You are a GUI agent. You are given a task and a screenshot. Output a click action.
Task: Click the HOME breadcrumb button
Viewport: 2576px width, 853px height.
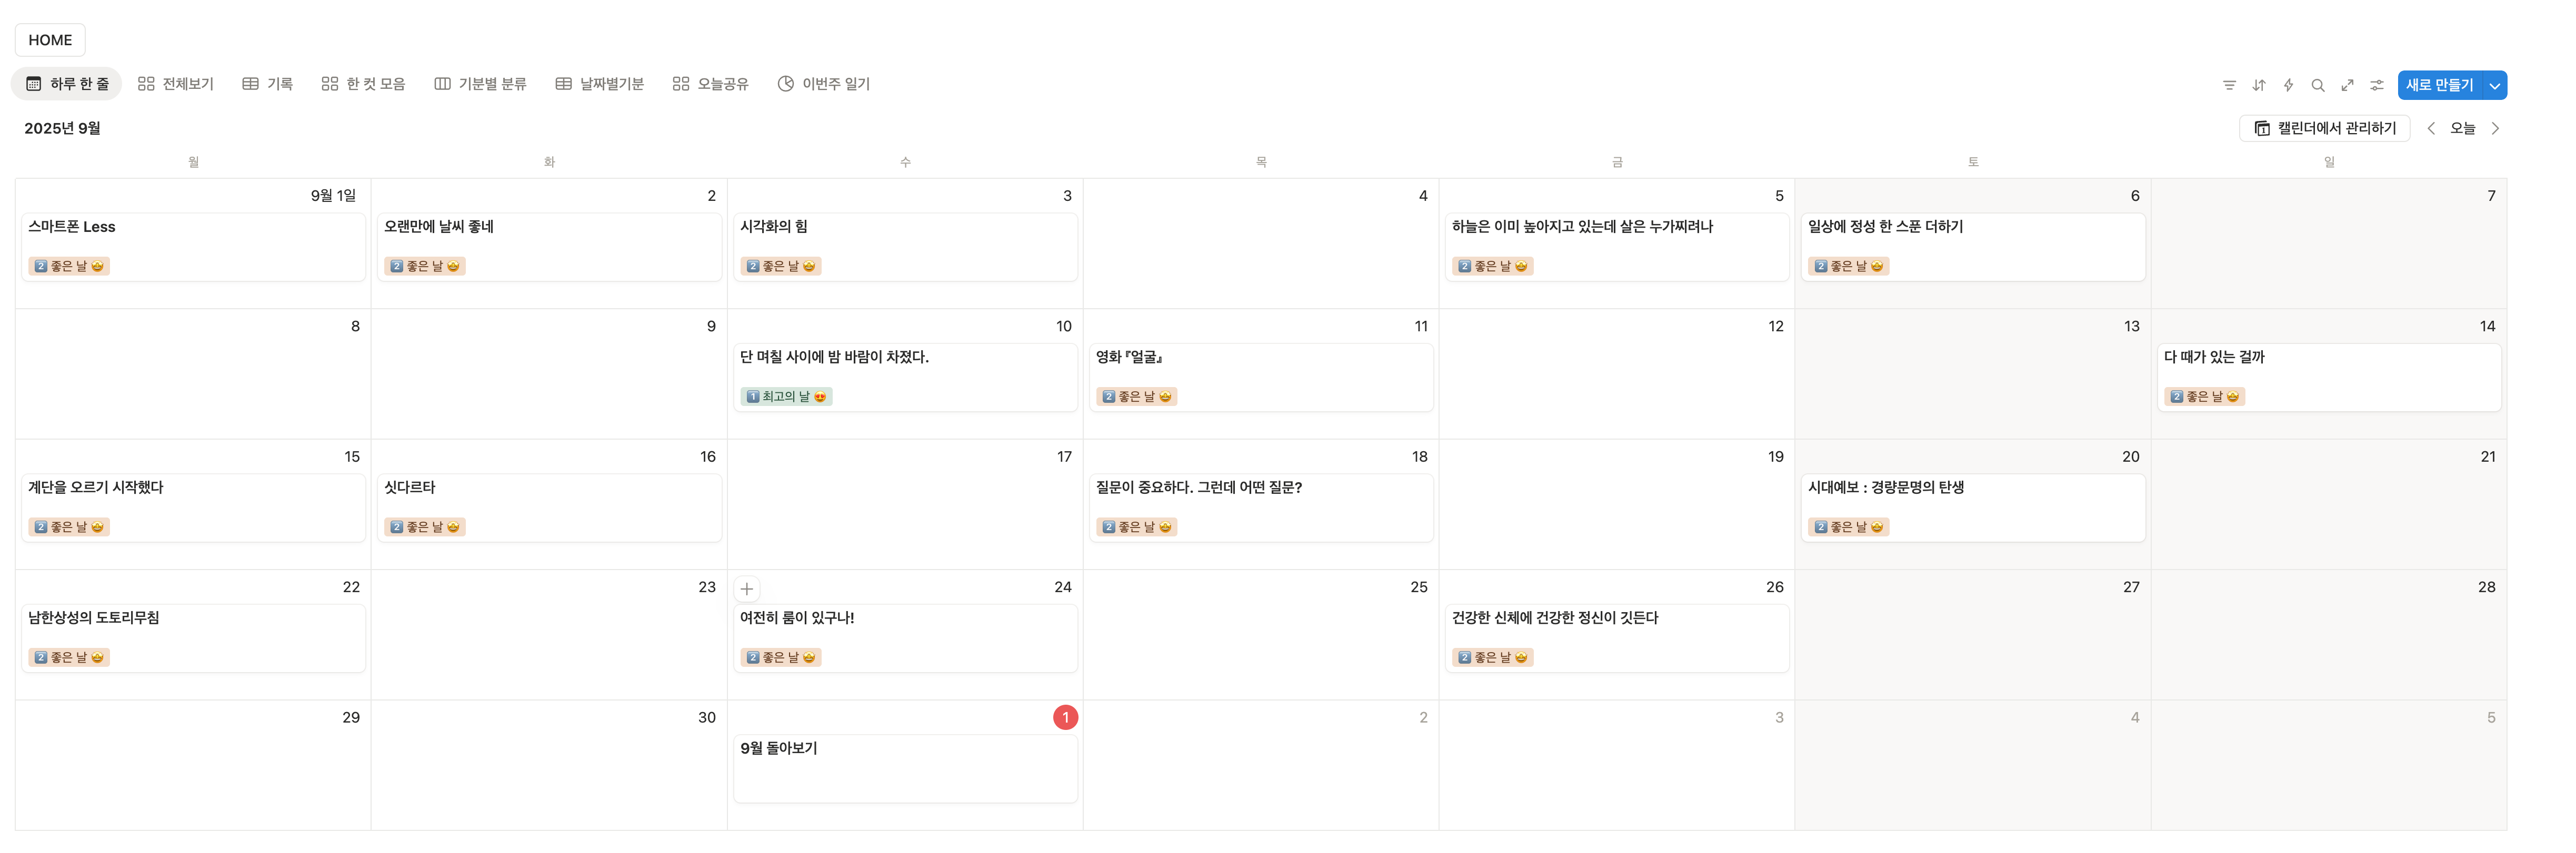(50, 40)
